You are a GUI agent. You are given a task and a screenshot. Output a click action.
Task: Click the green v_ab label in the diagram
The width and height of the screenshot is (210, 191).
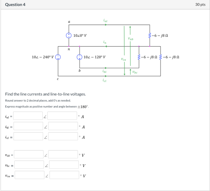click(x=130, y=39)
